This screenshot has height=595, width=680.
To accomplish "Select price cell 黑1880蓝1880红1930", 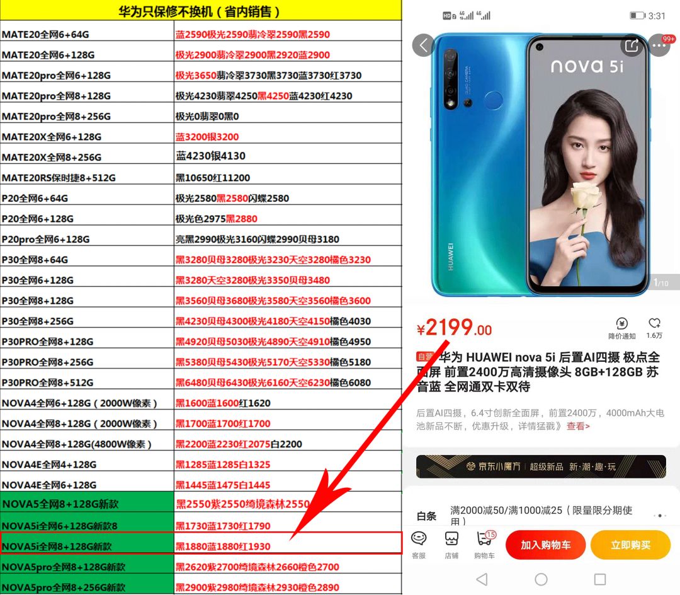I will 288,543.
